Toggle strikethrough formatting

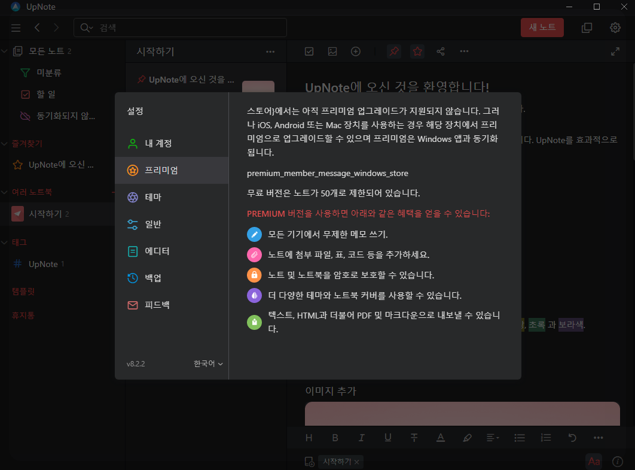pyautogui.click(x=414, y=438)
